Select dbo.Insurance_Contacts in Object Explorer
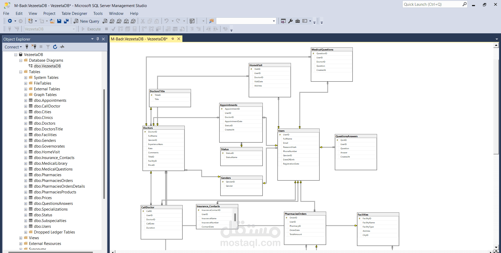The image size is (501, 253). pos(54,158)
